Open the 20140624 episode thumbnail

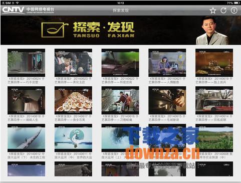click(x=26, y=63)
